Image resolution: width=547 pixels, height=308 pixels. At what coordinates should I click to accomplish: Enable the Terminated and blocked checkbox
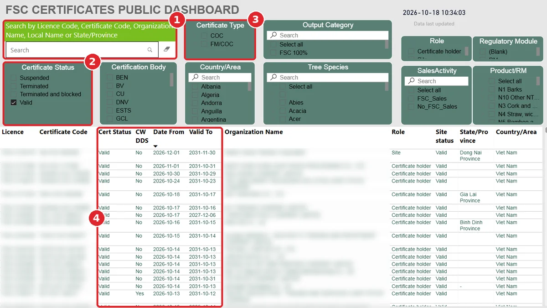point(14,94)
